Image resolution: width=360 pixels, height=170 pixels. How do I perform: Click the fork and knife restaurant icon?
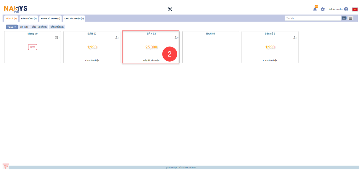[x=170, y=9]
